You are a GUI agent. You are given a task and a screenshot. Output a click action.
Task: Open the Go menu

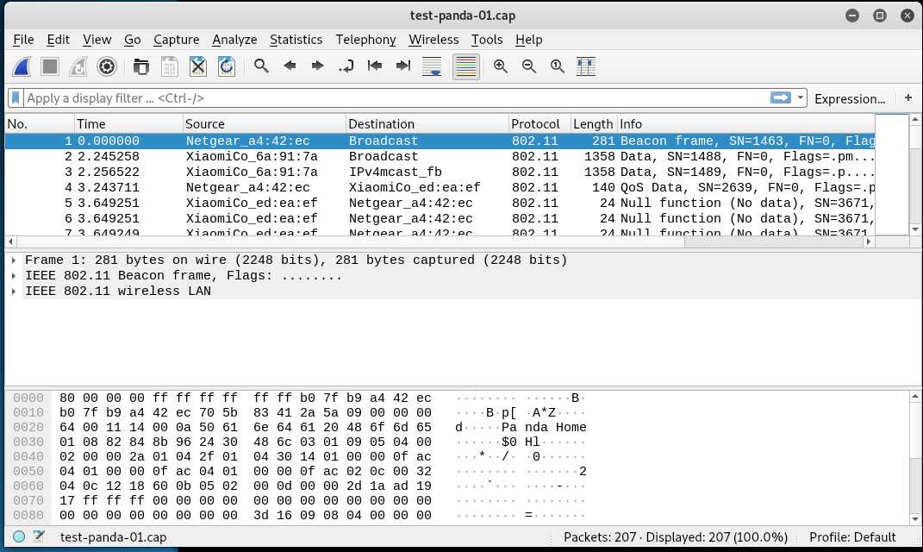click(x=133, y=40)
